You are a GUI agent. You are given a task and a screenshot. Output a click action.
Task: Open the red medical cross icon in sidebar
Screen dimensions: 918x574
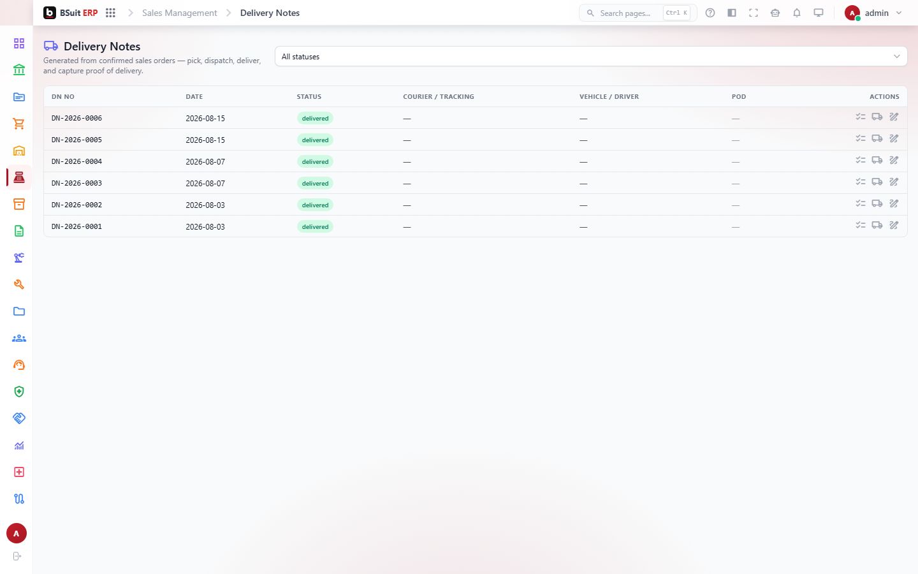click(x=19, y=472)
